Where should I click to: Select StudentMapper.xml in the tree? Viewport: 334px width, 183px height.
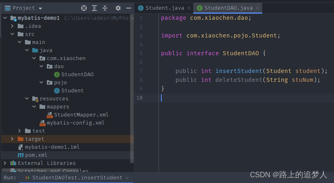81,115
